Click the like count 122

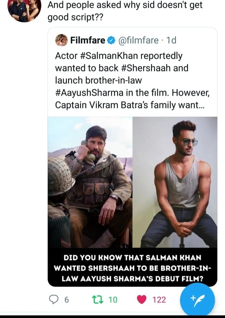tap(159, 300)
